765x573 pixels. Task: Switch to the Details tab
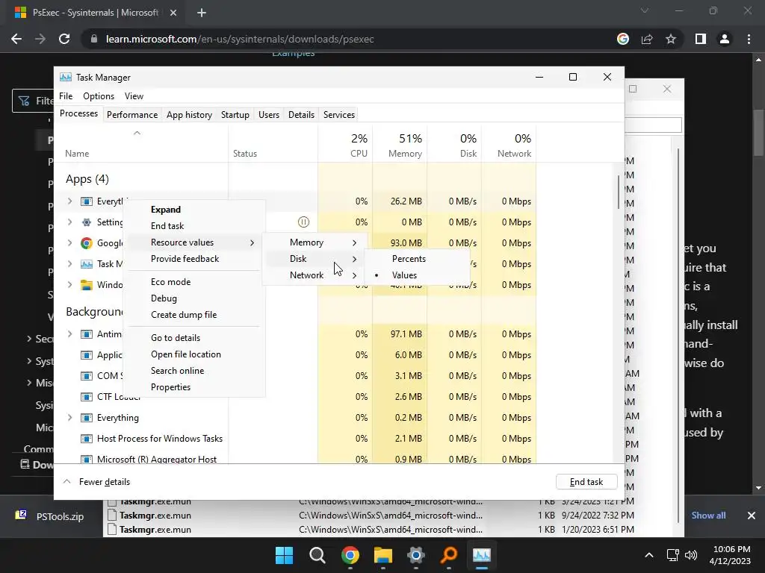(301, 115)
